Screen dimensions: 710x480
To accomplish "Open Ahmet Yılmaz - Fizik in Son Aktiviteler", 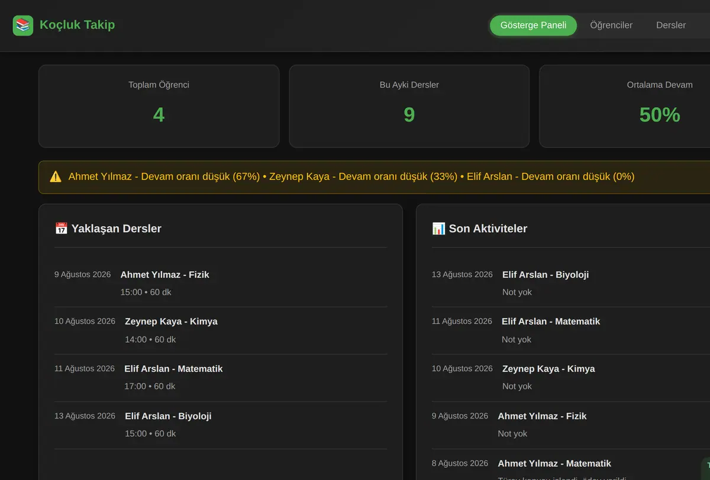I will click(542, 416).
